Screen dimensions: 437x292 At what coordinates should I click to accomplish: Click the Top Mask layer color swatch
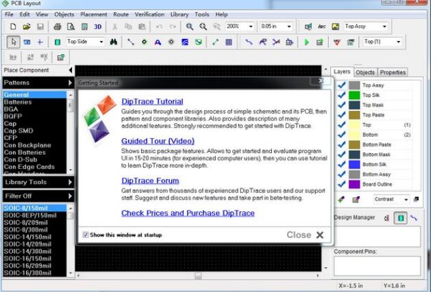354,105
